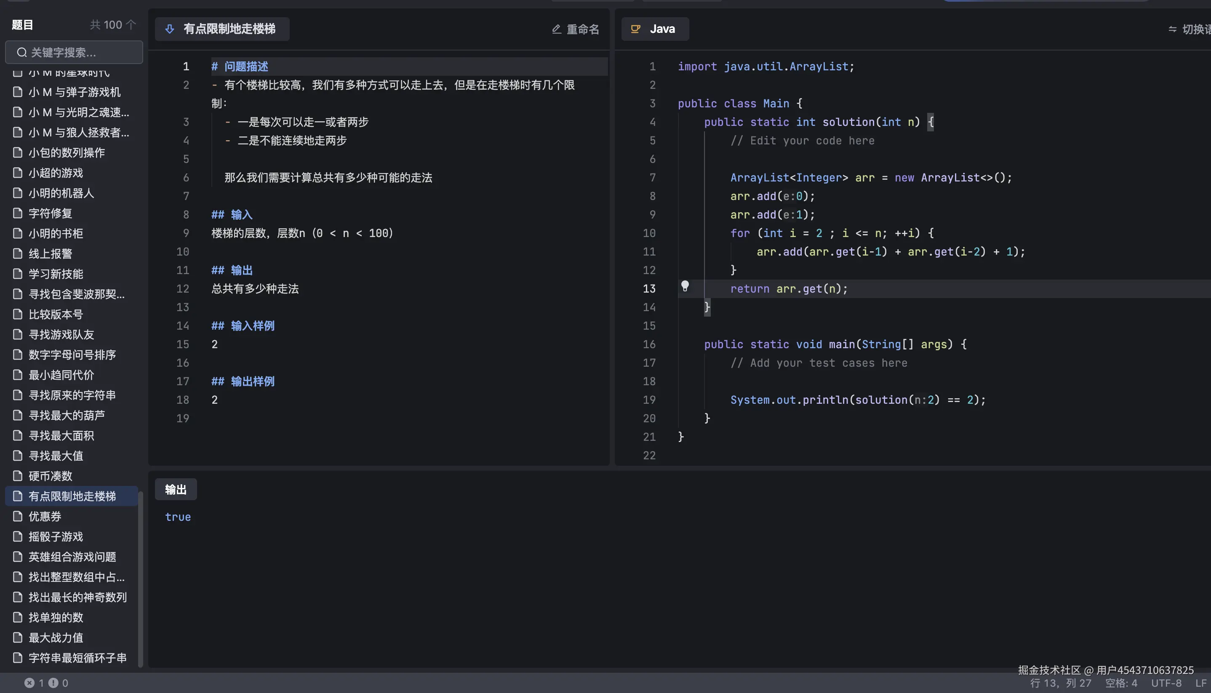
Task: Click the error count icon in the status bar
Action: (30, 682)
